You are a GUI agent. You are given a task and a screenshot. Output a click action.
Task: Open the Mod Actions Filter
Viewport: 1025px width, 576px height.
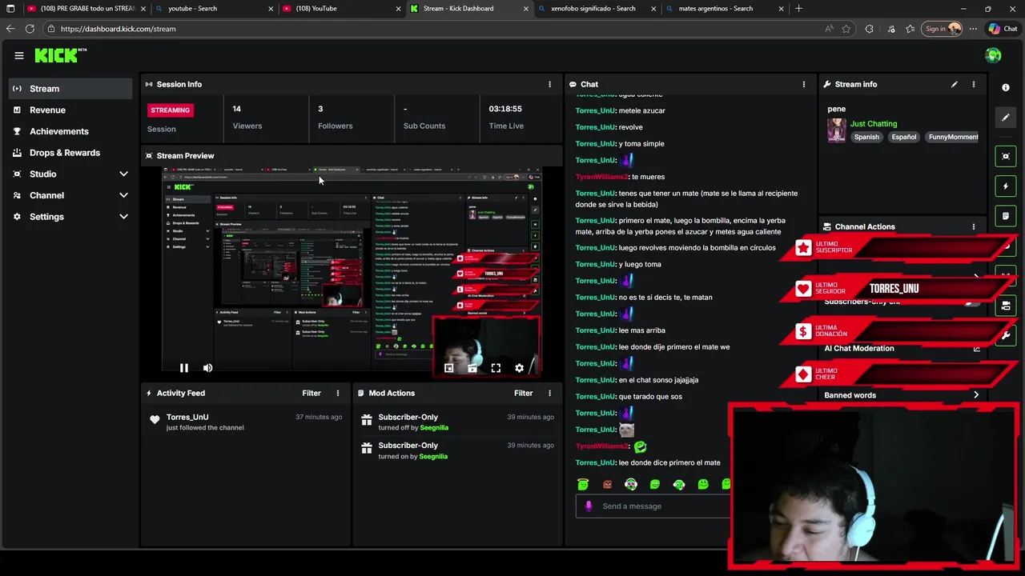coord(523,393)
